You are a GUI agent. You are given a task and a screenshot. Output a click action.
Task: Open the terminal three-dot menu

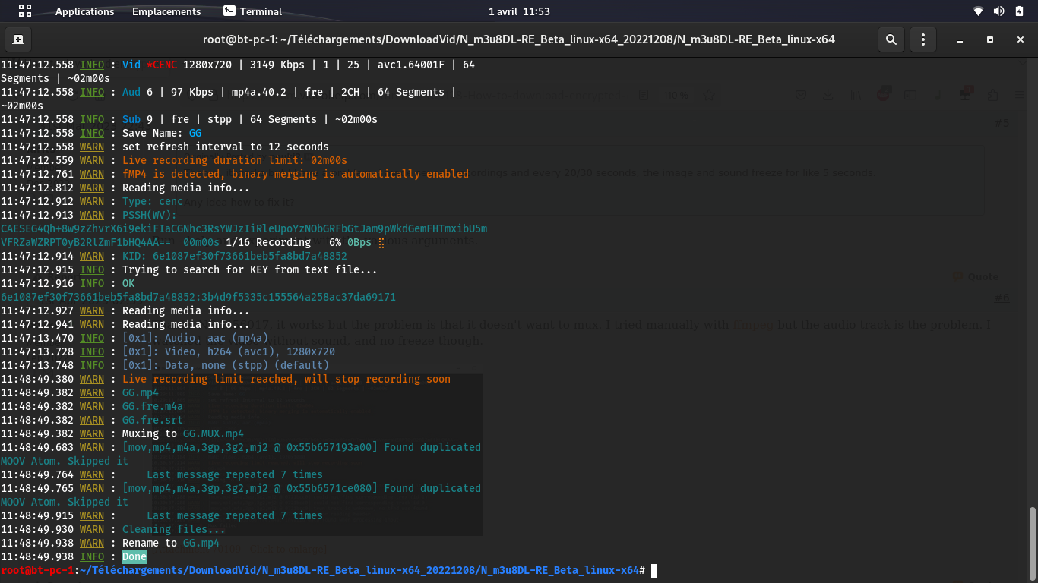pos(923,39)
